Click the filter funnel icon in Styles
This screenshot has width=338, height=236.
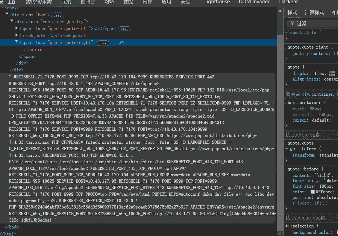coord(292,23)
